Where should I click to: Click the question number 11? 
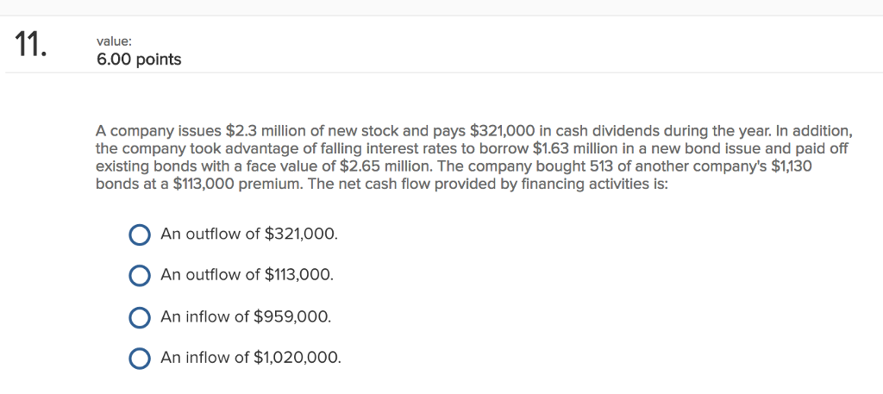click(x=31, y=46)
